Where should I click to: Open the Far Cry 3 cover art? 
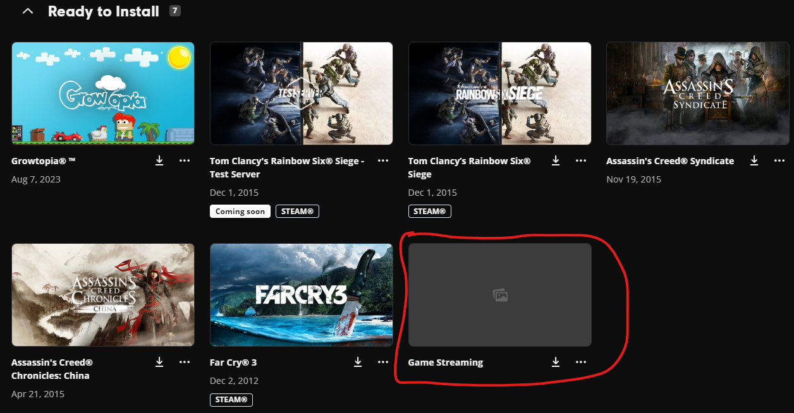click(302, 295)
